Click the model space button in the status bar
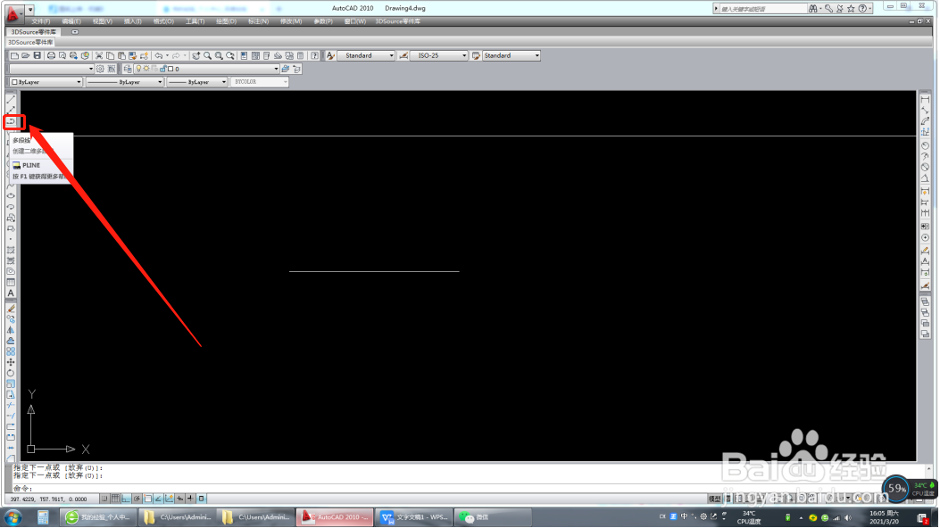 [714, 499]
